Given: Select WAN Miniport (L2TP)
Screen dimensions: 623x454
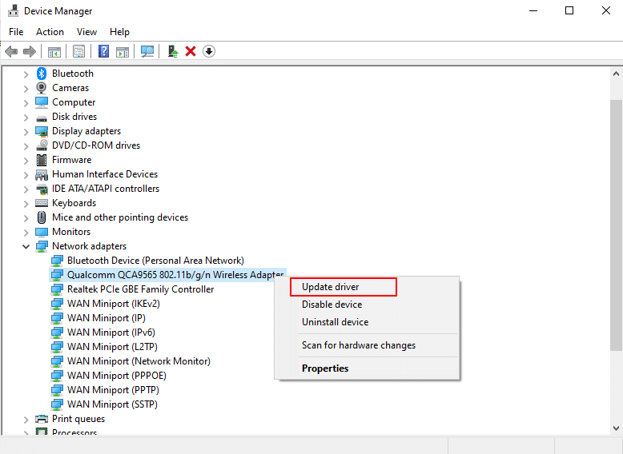Looking at the screenshot, I should click(x=112, y=347).
